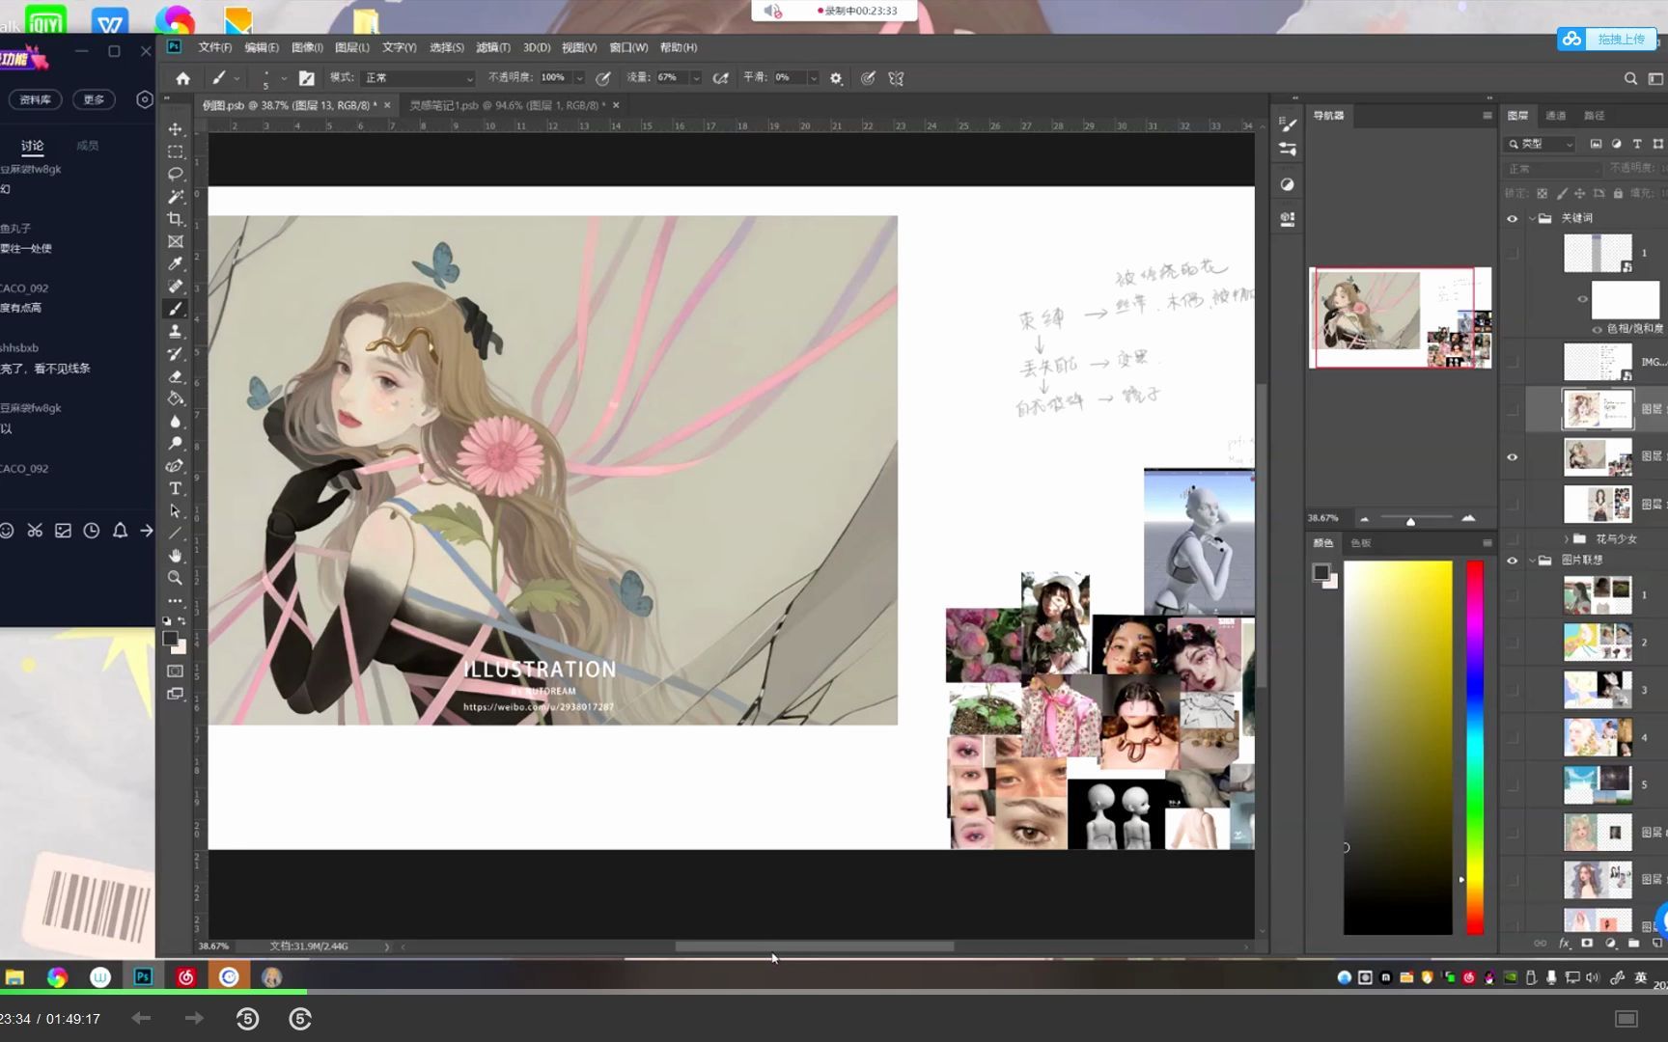Screen dimensions: 1668x1042
Task: Open Photoshop from the Windows taskbar
Action: [x=143, y=977]
